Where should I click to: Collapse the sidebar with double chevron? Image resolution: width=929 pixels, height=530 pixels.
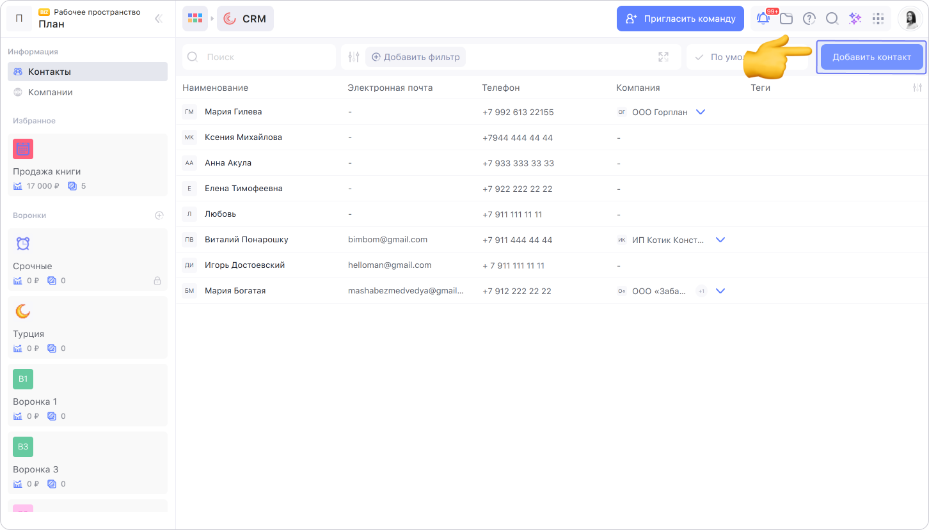click(159, 19)
